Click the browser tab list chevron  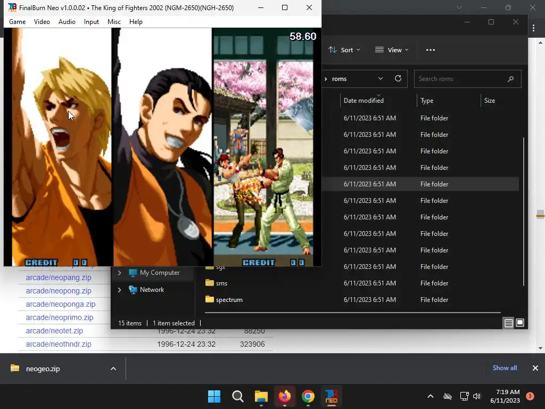[459, 7]
